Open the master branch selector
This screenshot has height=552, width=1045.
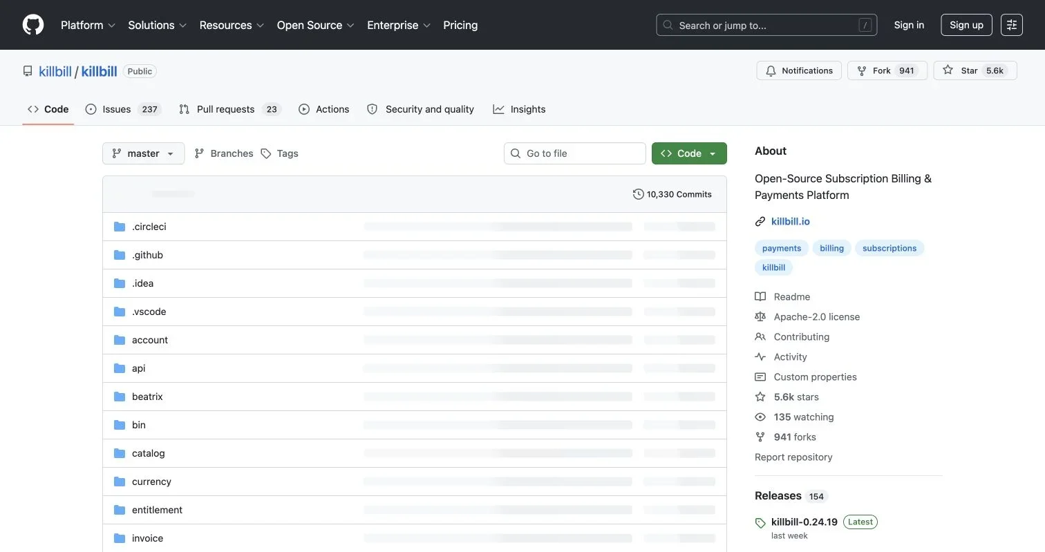point(143,153)
